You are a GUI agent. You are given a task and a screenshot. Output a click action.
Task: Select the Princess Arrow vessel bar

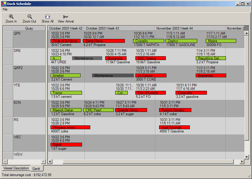[70, 127]
